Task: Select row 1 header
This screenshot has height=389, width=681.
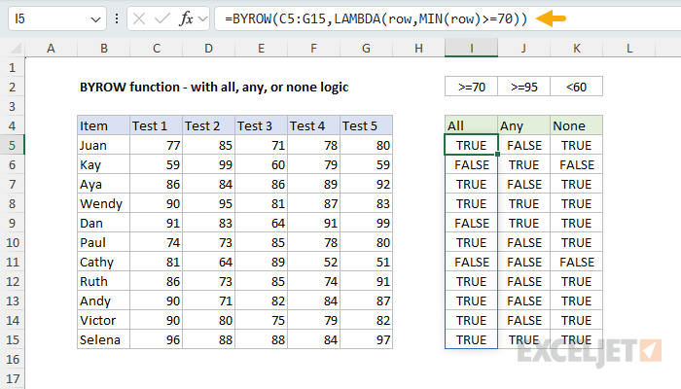Action: click(x=12, y=68)
